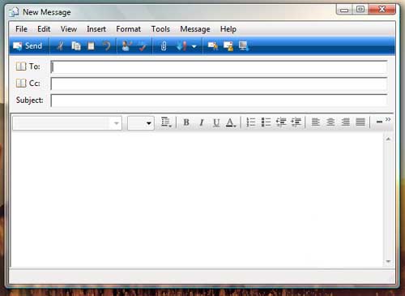
Task: Toggle Bold formatting
Action: pos(186,122)
